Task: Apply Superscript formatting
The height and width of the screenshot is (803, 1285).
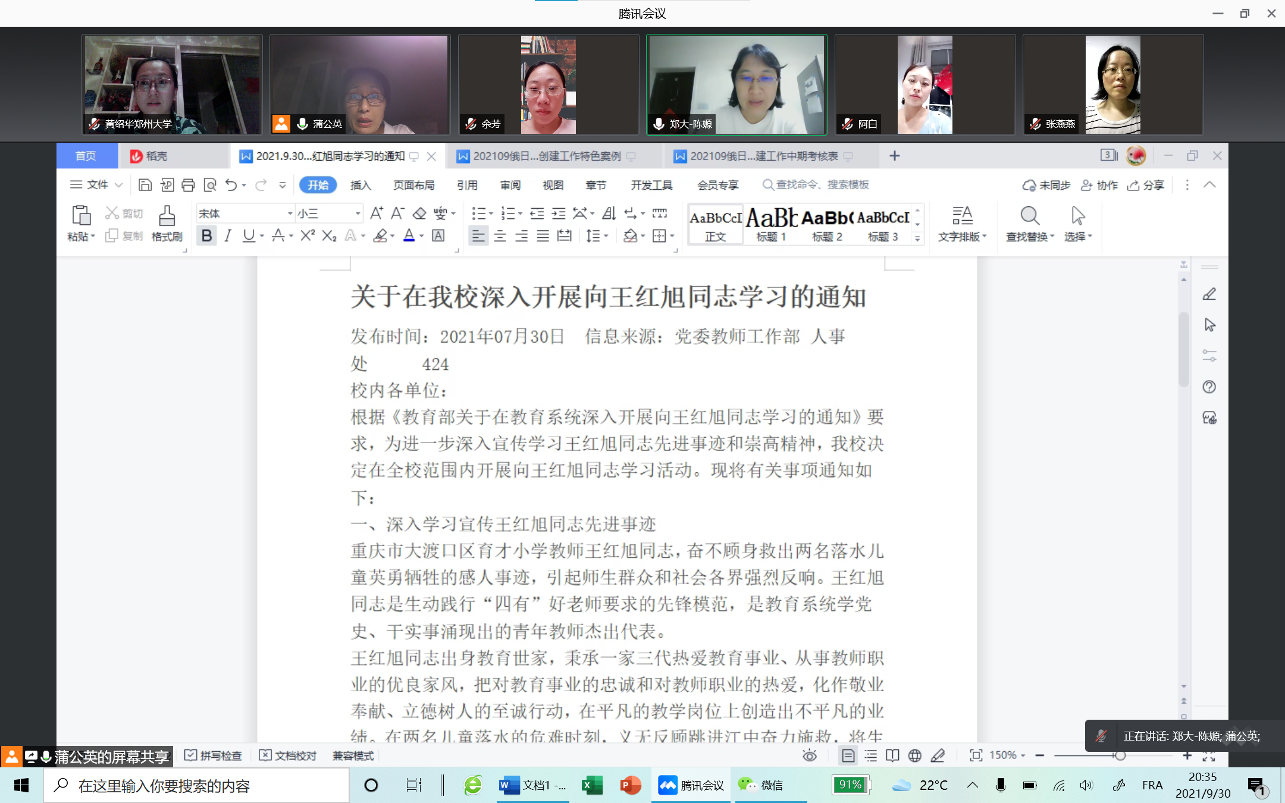Action: (307, 236)
